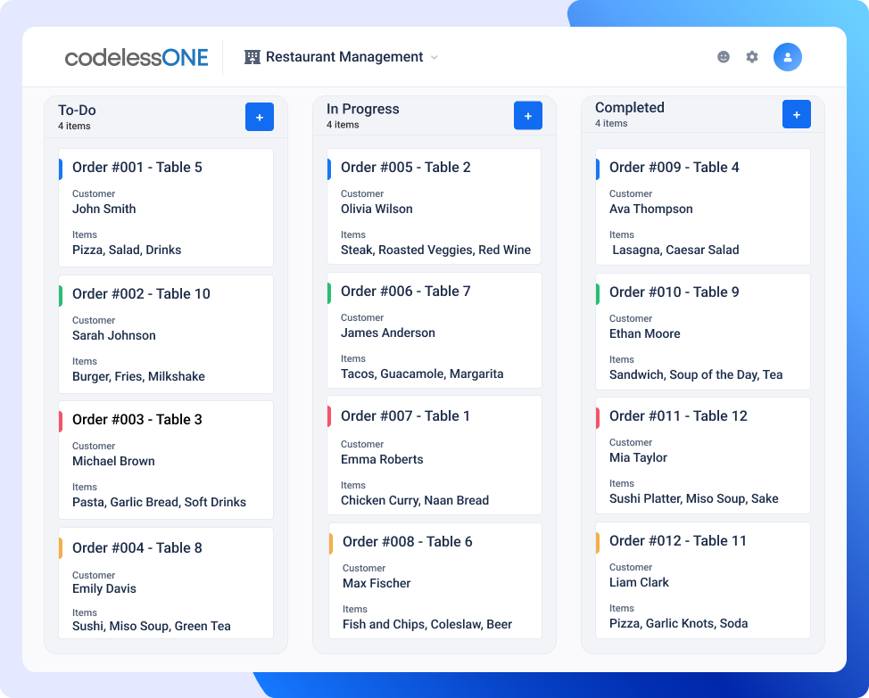This screenshot has height=698, width=869.
Task: Click items text Sushi Platter, Miso Soup, Sake
Action: pos(694,498)
